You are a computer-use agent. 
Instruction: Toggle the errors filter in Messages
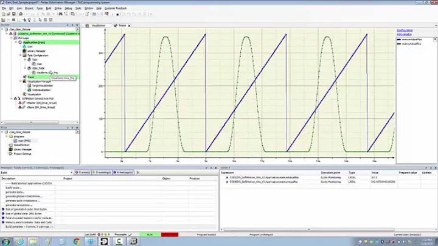click(83, 172)
